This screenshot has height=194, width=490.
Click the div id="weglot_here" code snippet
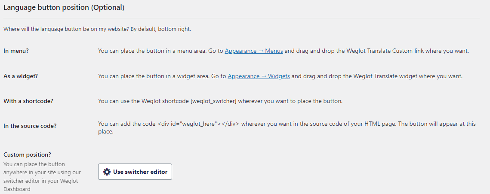coord(198,124)
